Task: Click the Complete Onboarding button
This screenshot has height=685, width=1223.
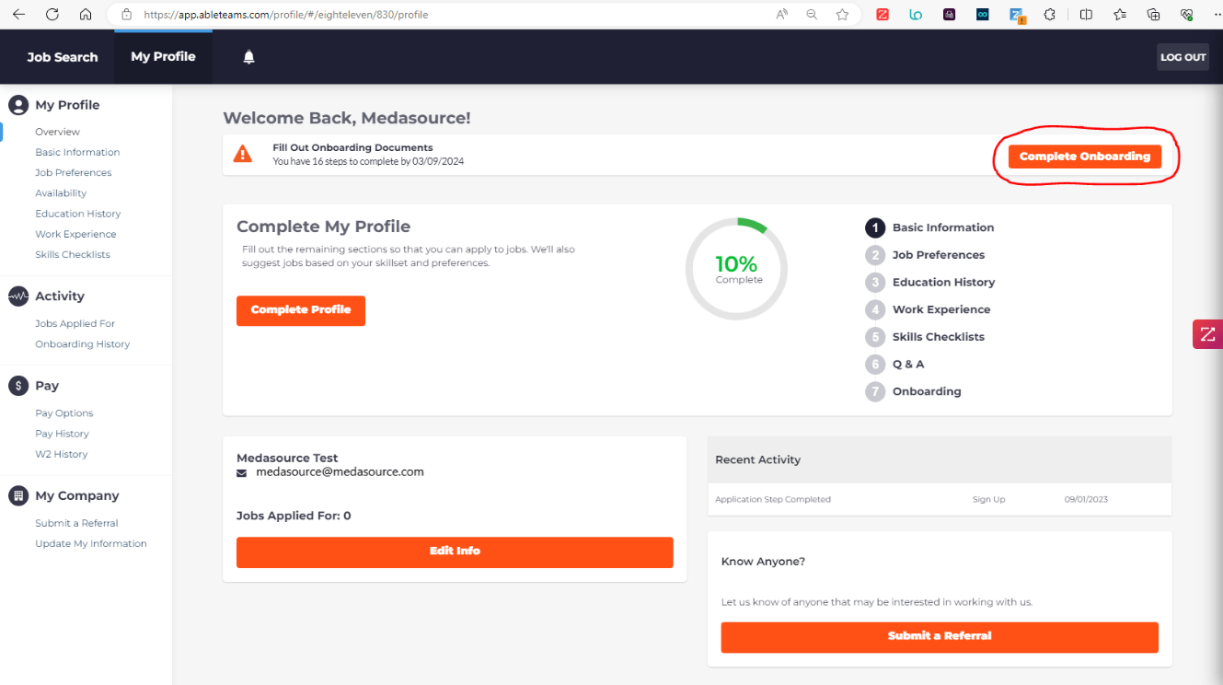Action: tap(1085, 157)
